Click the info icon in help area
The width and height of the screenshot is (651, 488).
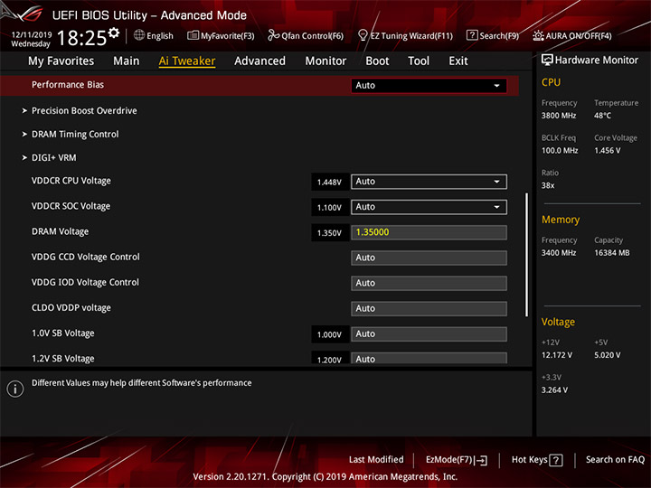pyautogui.click(x=15, y=389)
